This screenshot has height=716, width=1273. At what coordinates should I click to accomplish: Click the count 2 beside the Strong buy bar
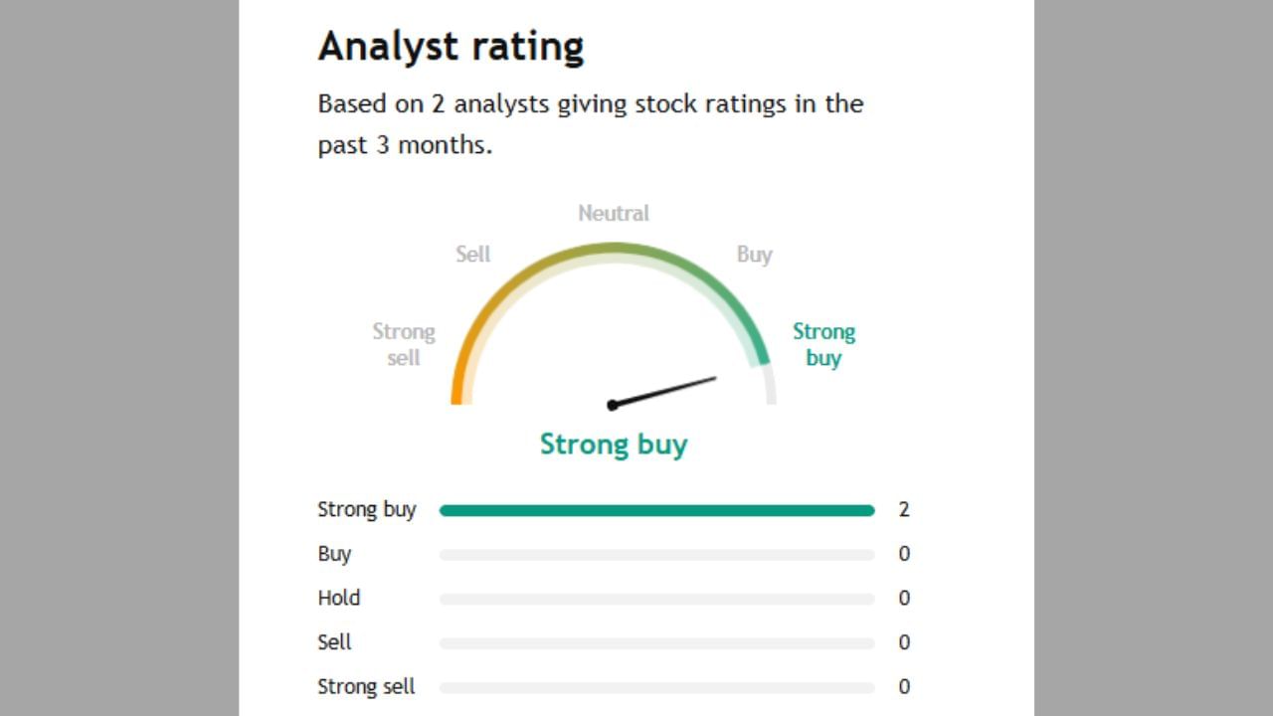coord(904,510)
